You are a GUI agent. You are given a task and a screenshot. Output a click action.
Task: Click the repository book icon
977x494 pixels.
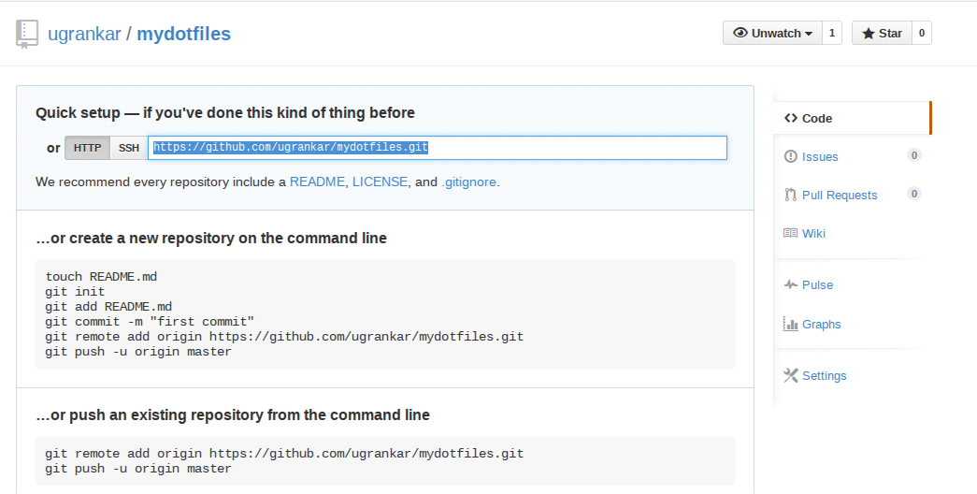(x=27, y=35)
